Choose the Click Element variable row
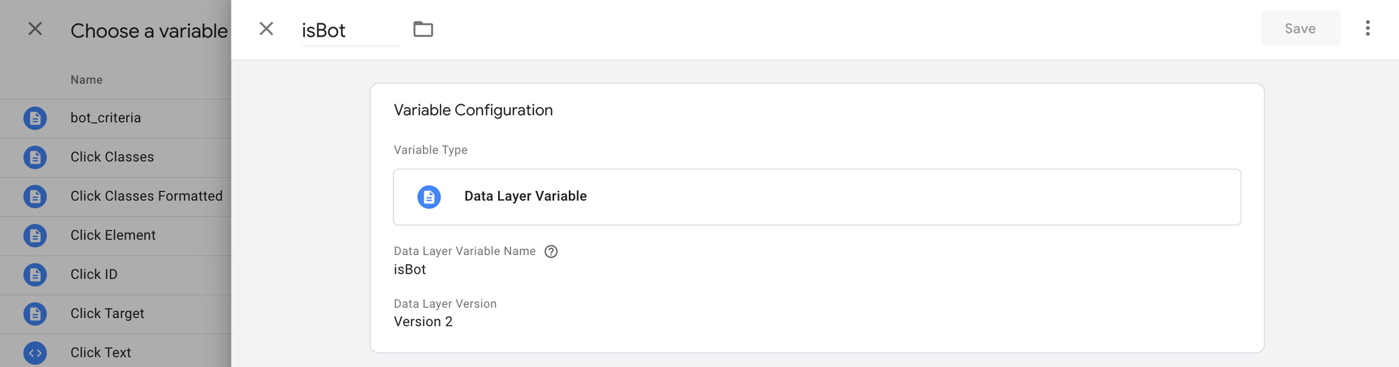The image size is (1399, 367). point(115,236)
